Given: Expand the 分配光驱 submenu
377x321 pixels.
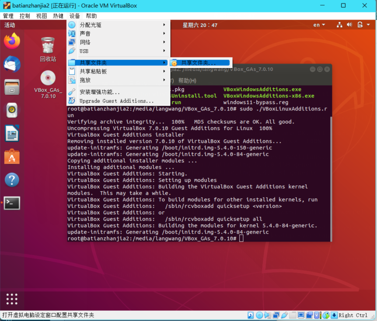Looking at the screenshot, I should 118,25.
